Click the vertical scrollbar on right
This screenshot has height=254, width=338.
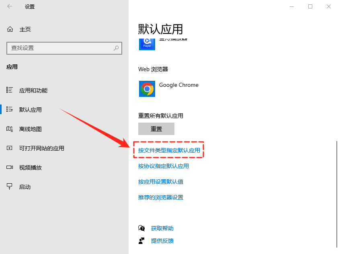pos(336,193)
